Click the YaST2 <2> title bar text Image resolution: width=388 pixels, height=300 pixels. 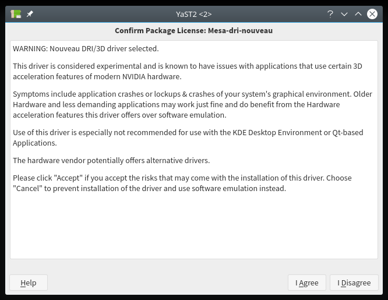[x=193, y=14]
